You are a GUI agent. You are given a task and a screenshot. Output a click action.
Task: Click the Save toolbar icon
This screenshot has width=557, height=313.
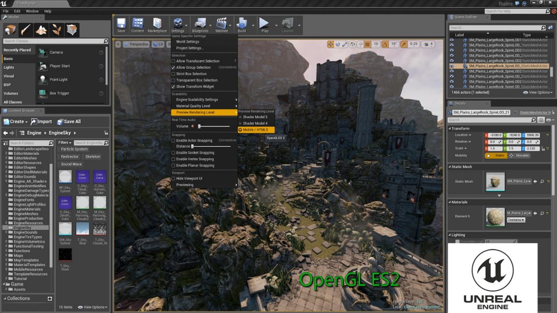pyautogui.click(x=121, y=25)
